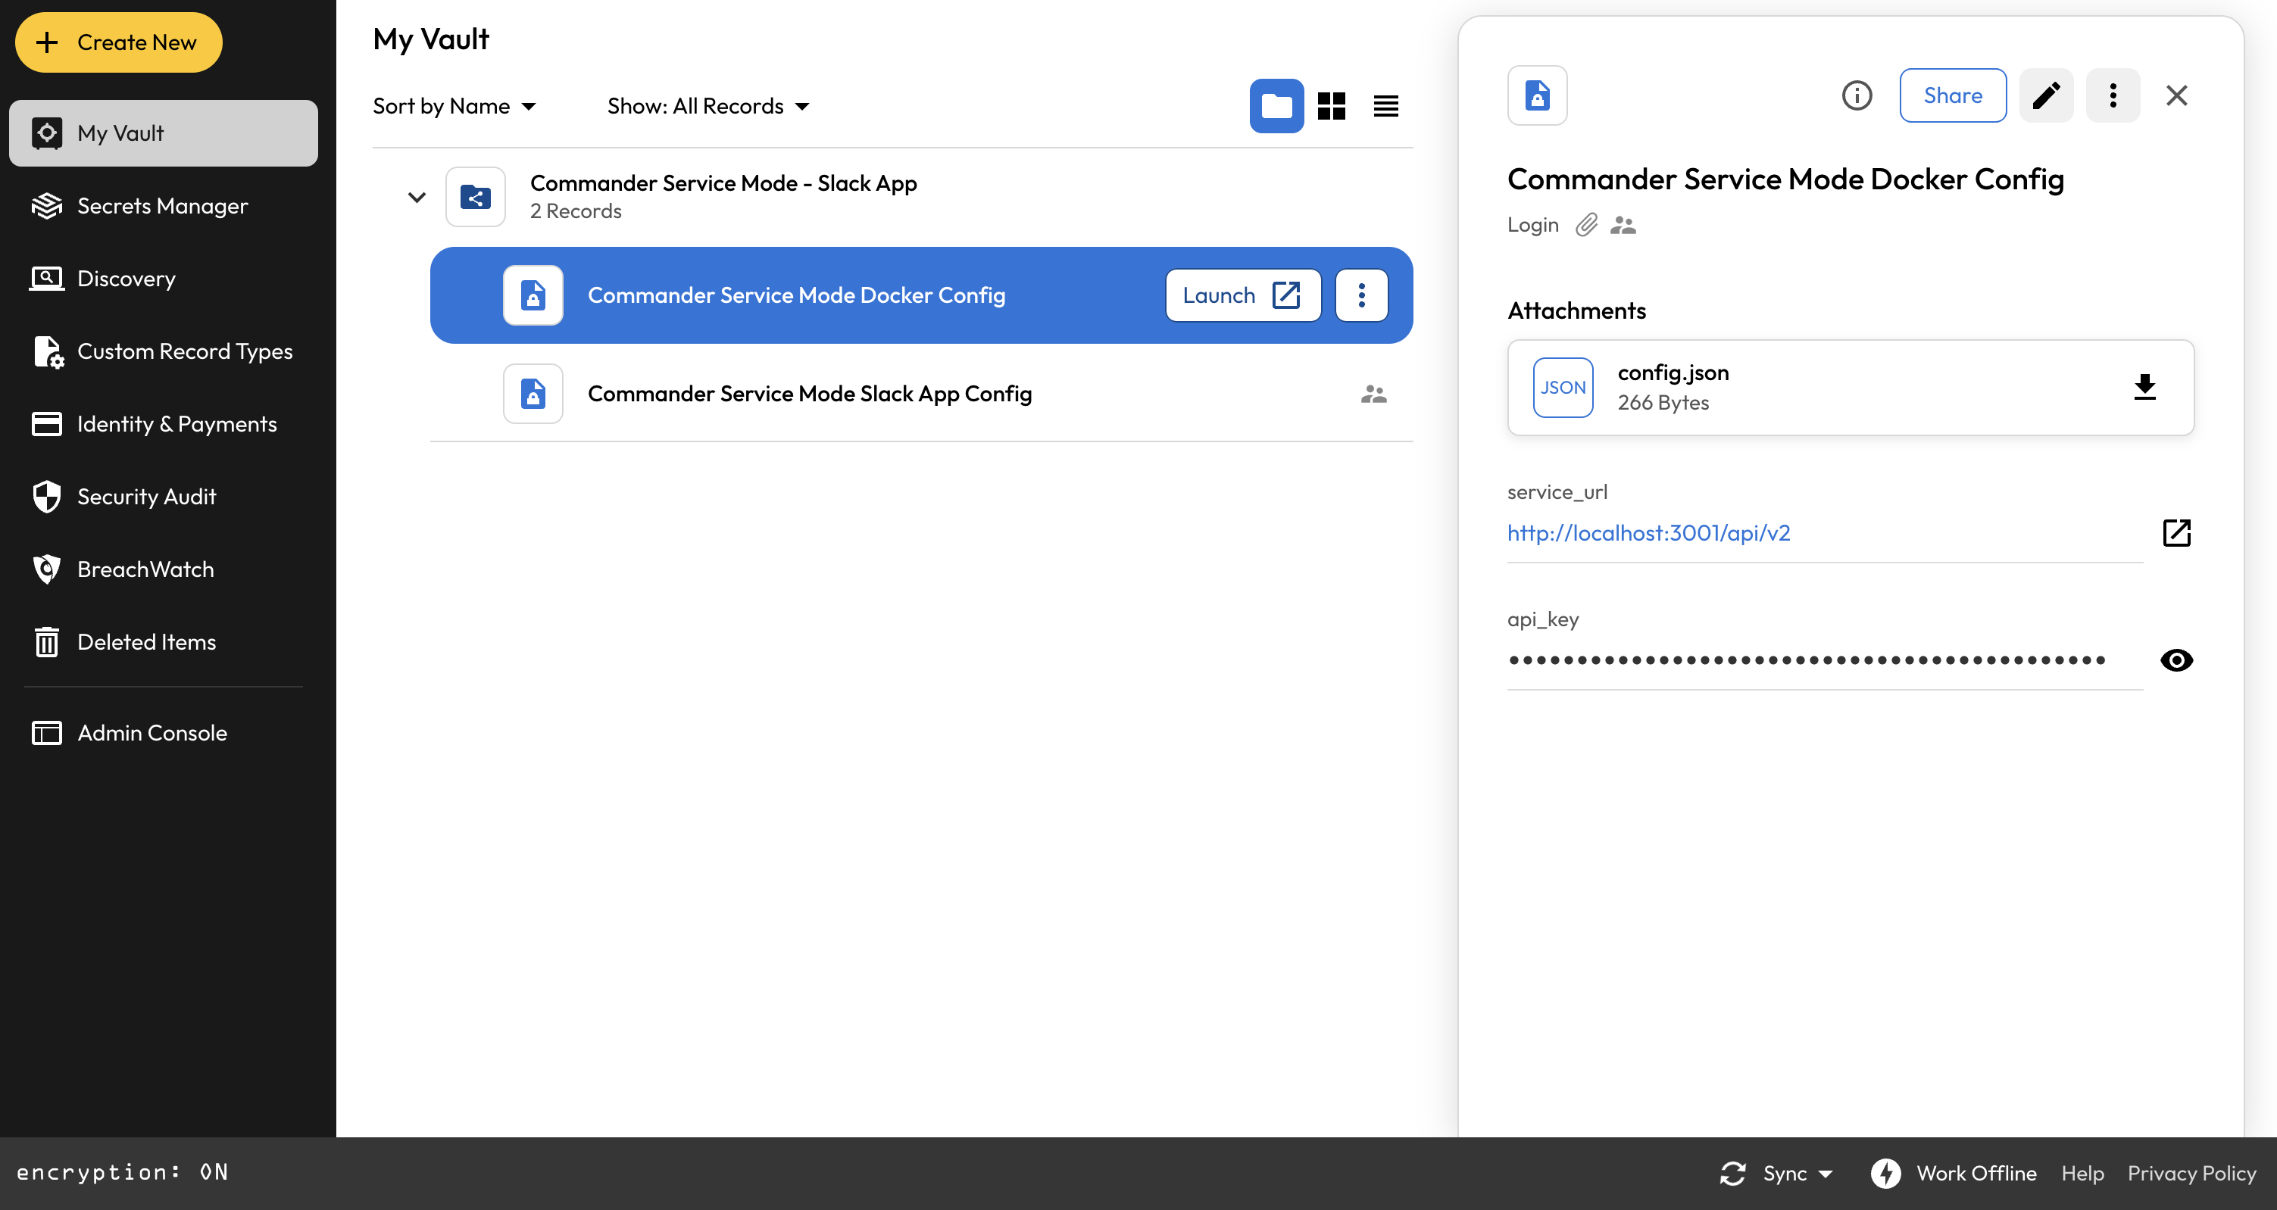Collapse the Commander Service Mode - Slack App folder
Screen dimensions: 2277x1210
(417, 197)
